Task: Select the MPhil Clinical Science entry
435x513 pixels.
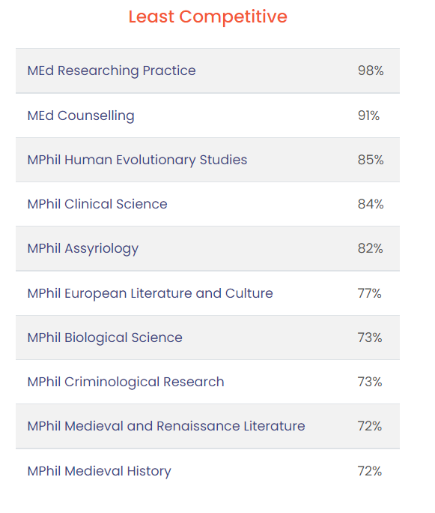Action: [x=97, y=204]
